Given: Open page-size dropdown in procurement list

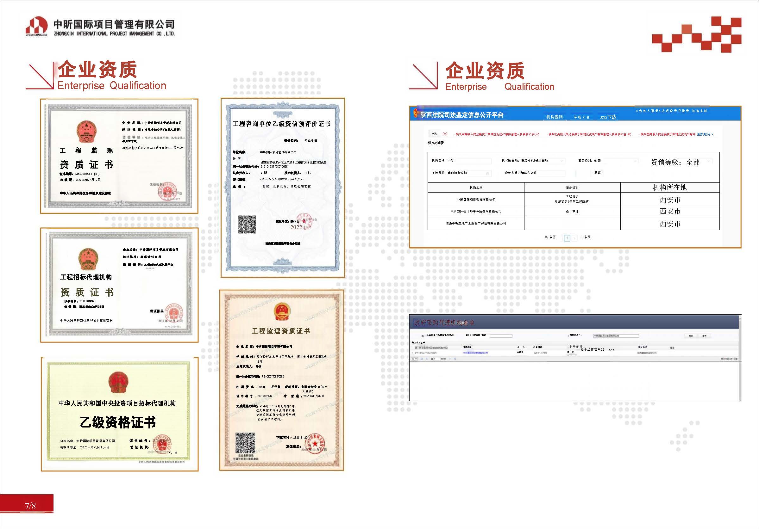Looking at the screenshot, I should (x=414, y=359).
